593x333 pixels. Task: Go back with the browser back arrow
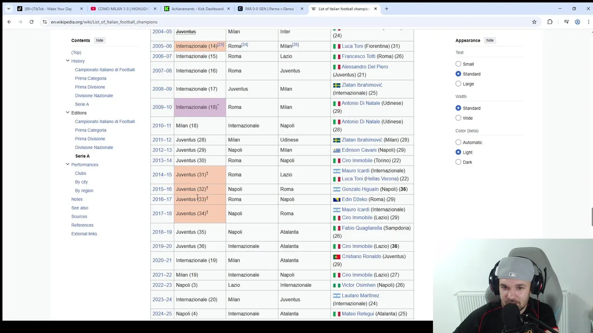click(9, 22)
